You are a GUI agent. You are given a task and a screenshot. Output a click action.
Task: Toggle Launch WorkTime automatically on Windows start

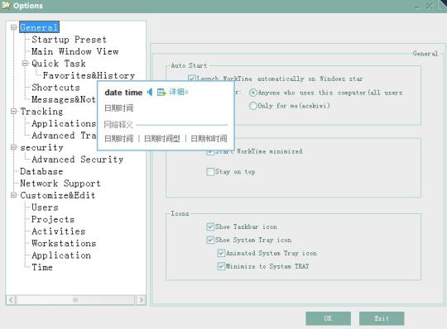click(192, 79)
